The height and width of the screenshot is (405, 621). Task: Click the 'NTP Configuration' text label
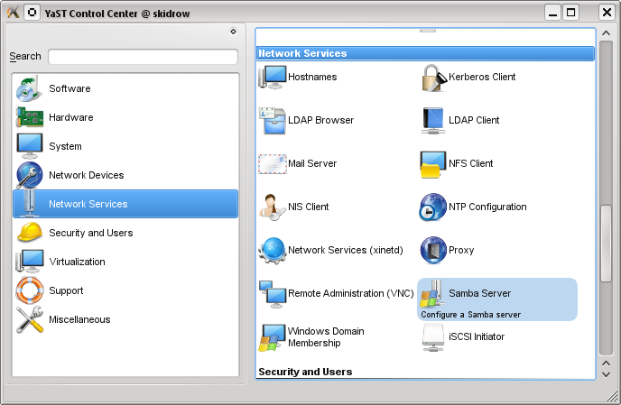click(x=487, y=207)
